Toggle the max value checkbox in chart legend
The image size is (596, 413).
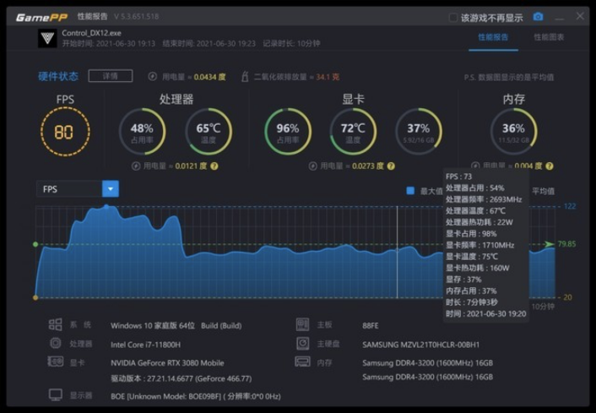(x=411, y=191)
